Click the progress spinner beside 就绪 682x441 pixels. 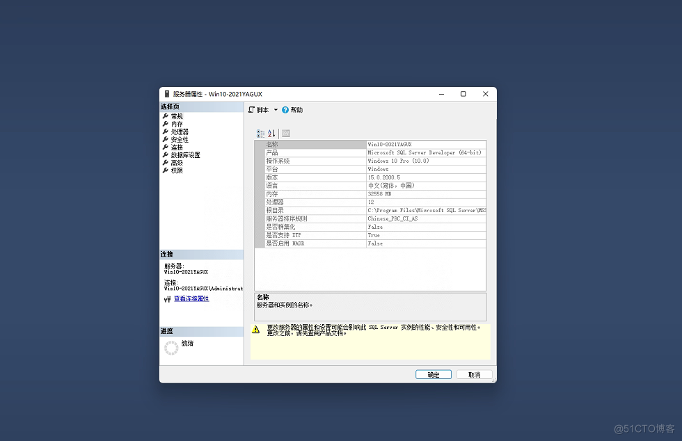pyautogui.click(x=171, y=348)
